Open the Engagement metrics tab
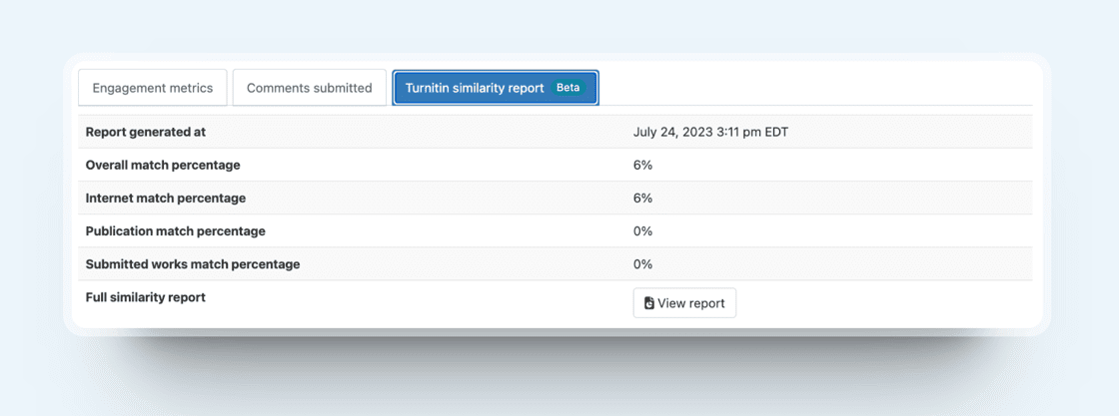Screen dimensions: 1119x416 point(153,88)
